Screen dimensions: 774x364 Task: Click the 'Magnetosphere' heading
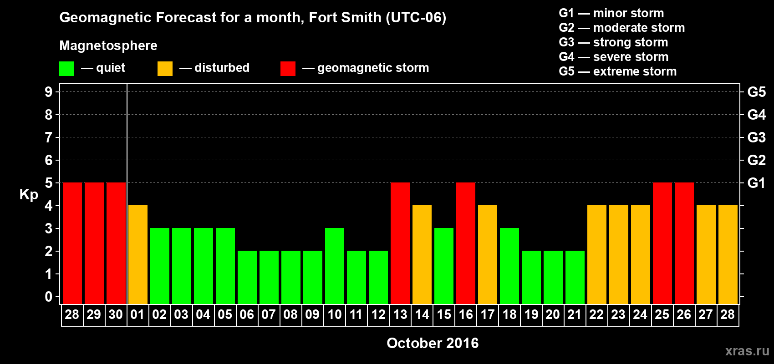coord(108,46)
